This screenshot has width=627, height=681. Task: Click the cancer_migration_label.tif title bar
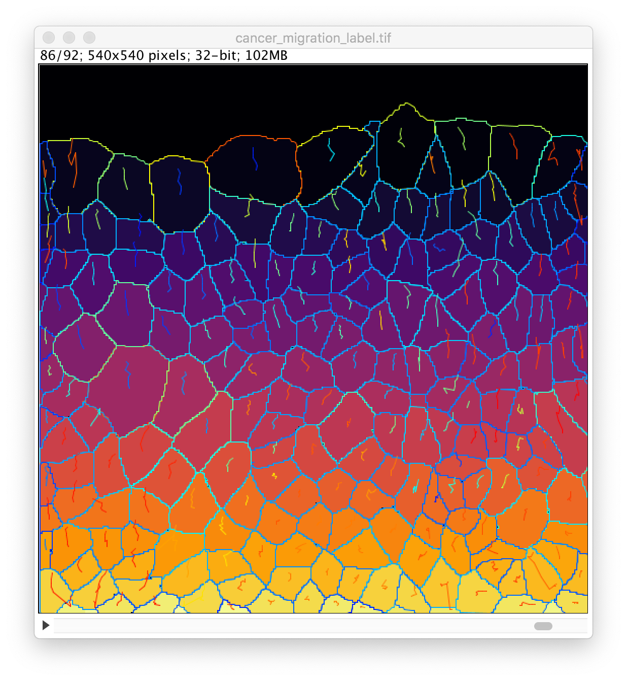coord(313,38)
